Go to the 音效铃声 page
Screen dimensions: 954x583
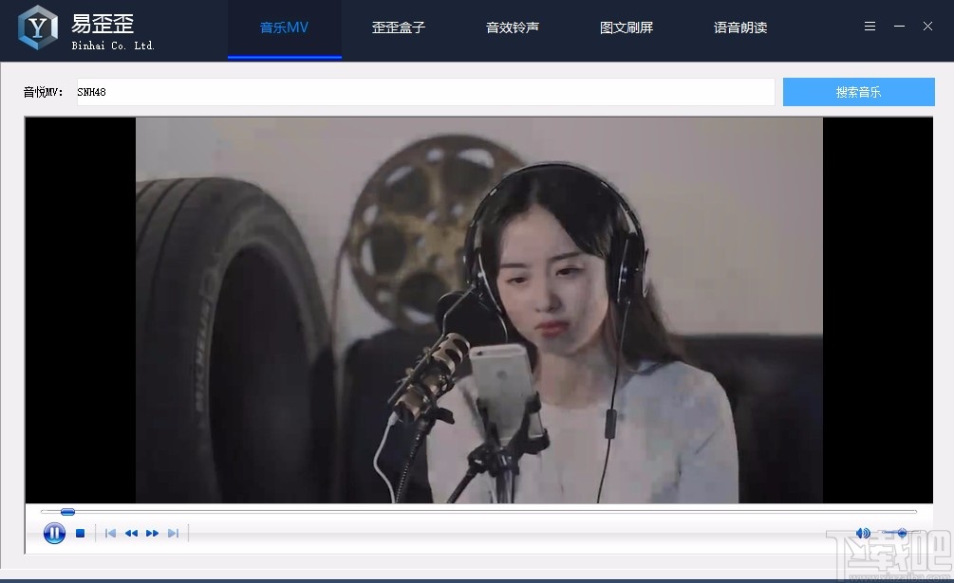(513, 28)
